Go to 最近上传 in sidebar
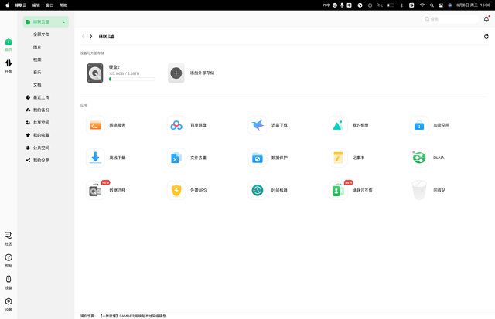The height and width of the screenshot is (319, 495). point(41,97)
